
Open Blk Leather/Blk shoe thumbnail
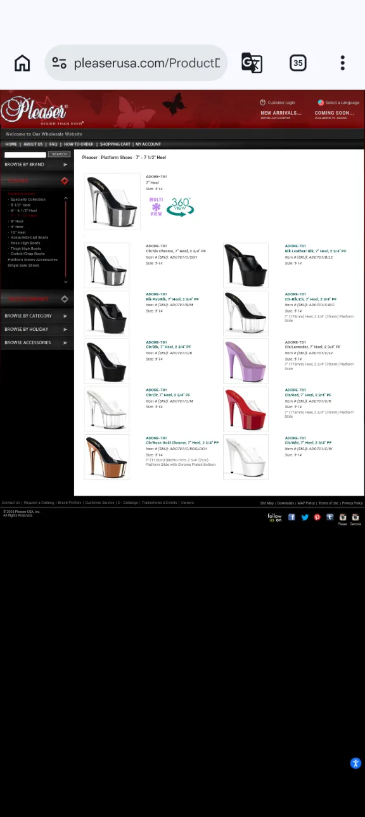[x=245, y=265]
